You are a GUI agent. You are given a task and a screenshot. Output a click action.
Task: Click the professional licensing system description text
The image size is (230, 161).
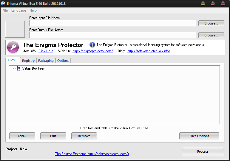pos(150,45)
